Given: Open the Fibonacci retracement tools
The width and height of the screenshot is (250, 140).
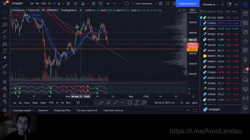Looking at the screenshot, I should 5,24.
